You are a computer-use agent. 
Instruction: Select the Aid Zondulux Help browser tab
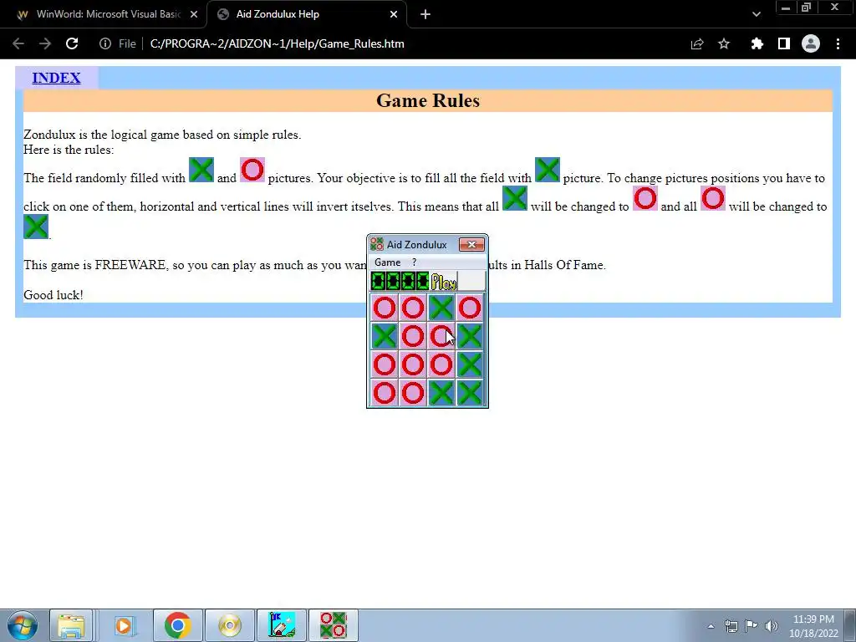(306, 14)
